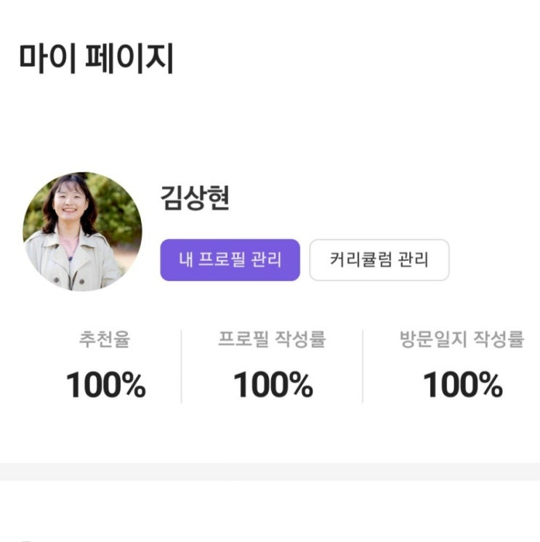
Task: Click the 100% value under 추천율
Action: click(x=105, y=385)
